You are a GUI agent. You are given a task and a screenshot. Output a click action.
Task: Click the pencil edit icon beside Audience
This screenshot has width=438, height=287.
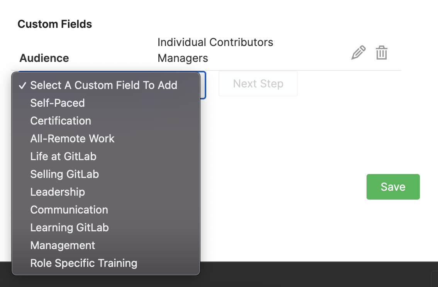click(358, 52)
